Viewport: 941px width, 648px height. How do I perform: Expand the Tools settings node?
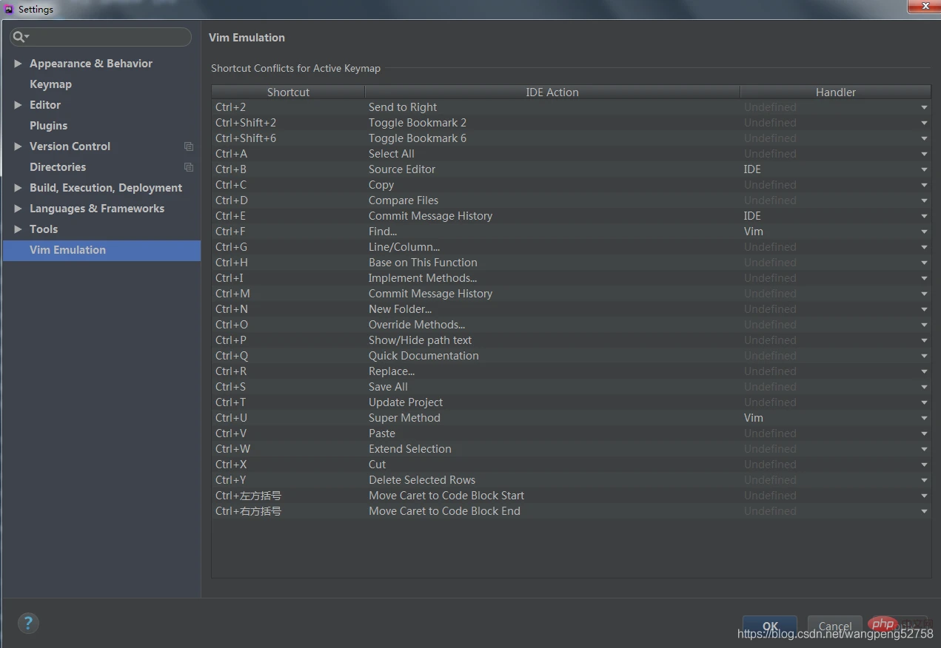click(x=18, y=229)
